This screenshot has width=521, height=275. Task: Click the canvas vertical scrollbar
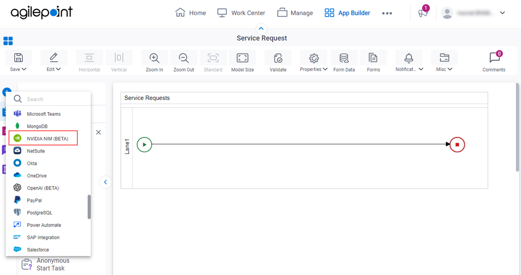click(517, 127)
